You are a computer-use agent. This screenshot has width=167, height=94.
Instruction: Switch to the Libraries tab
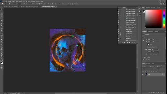point(156,31)
